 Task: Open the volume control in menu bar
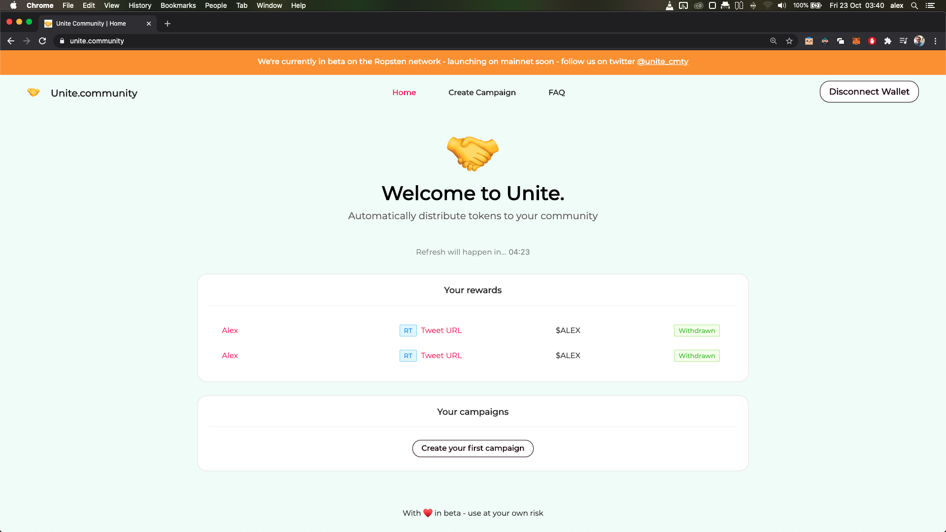pos(782,5)
